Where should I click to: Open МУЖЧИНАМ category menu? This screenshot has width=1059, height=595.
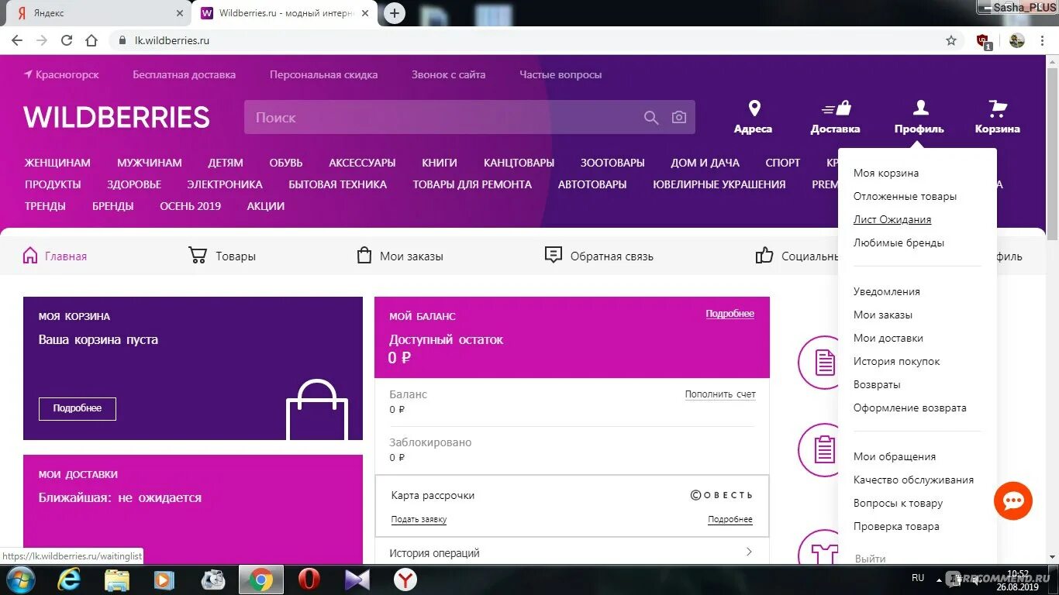(x=150, y=163)
